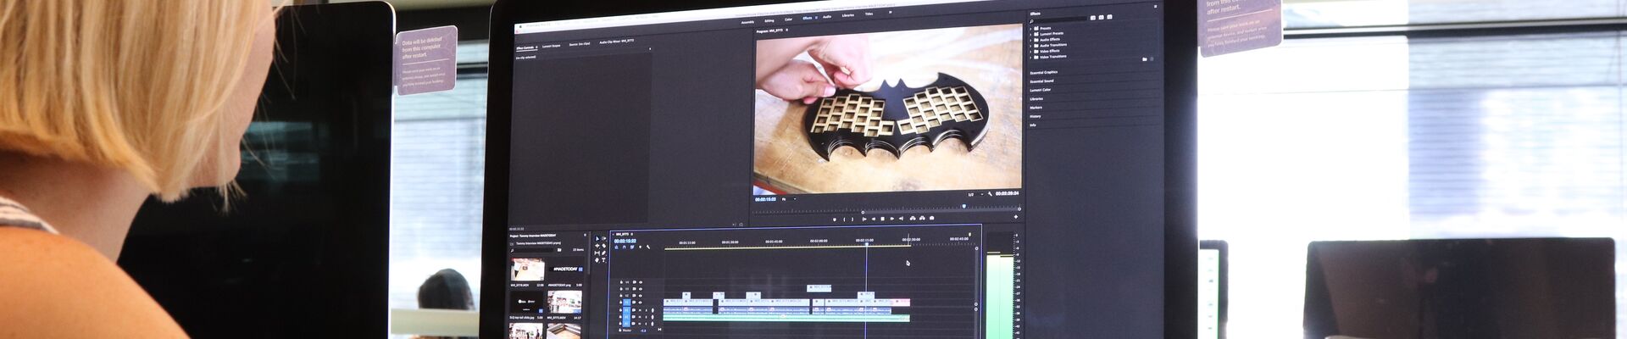Open the Lumetri Scopes tab
Screen dimensions: 1627x339
pyautogui.click(x=551, y=46)
